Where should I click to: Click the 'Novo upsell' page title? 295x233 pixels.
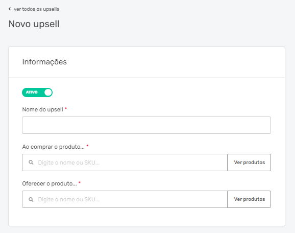click(x=34, y=24)
